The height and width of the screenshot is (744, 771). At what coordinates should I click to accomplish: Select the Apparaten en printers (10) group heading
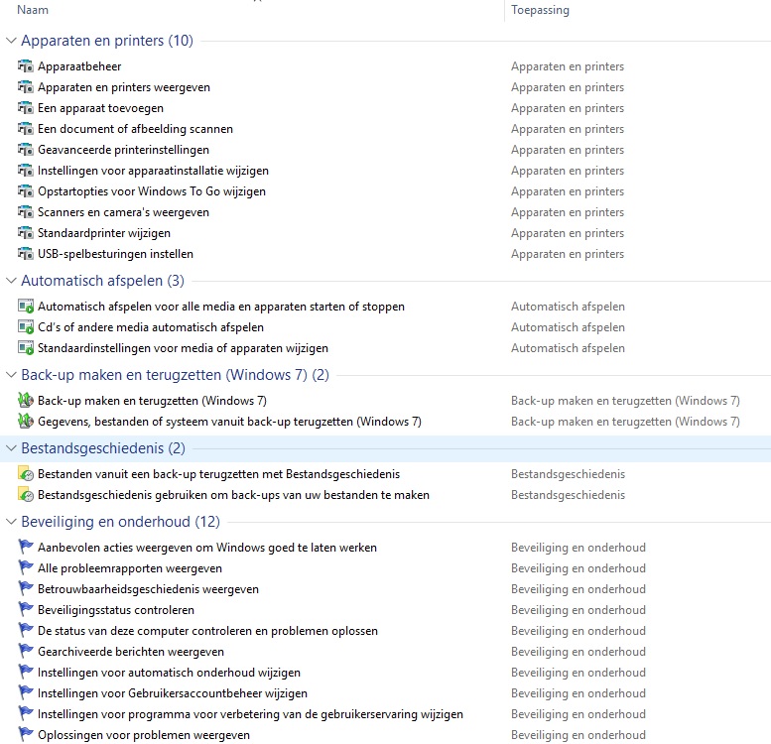point(107,41)
